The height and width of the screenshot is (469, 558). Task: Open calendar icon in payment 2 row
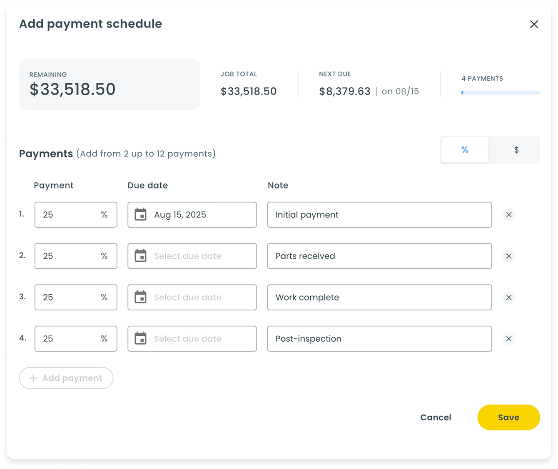pyautogui.click(x=140, y=256)
